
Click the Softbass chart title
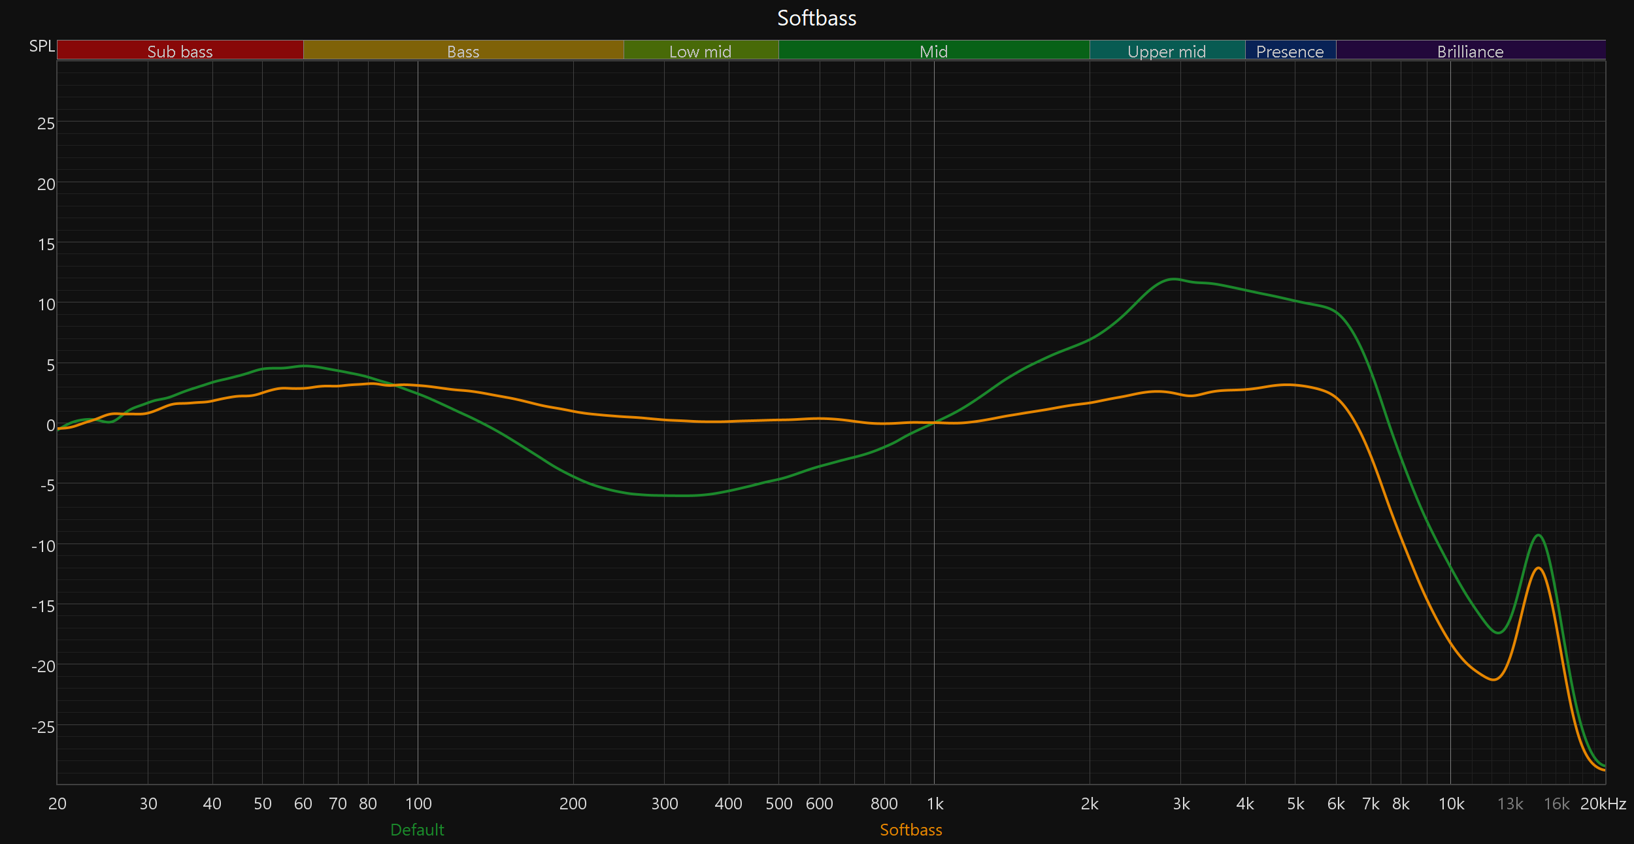coord(816,18)
